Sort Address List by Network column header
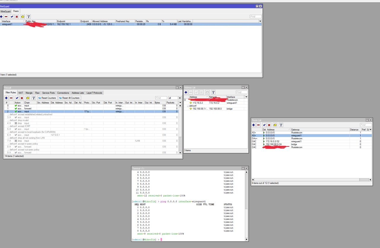Screen dimensions: 380x248 pyautogui.click(x=217, y=97)
